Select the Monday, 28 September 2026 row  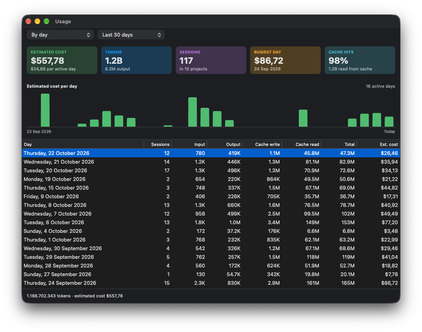point(211,266)
